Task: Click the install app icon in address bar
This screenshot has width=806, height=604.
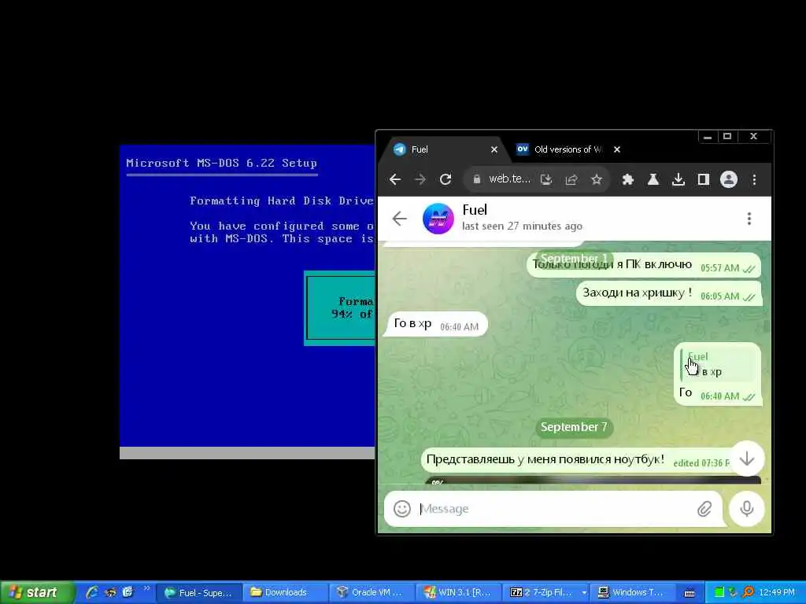Action: (x=546, y=179)
